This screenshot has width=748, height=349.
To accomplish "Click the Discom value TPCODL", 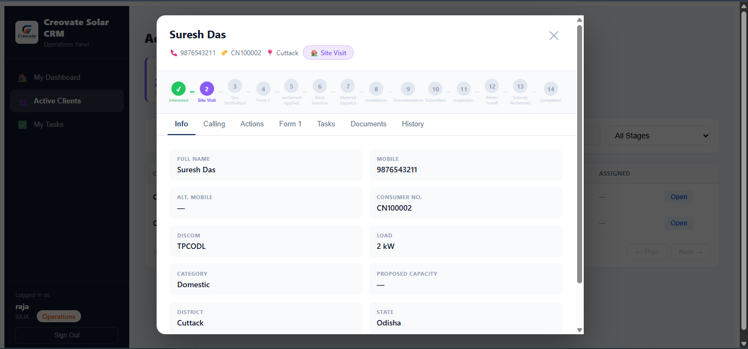I will [192, 247].
